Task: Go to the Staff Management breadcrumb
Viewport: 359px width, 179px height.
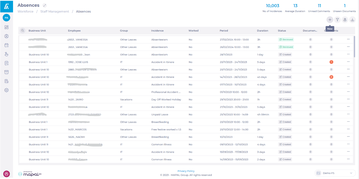Action: point(55,12)
